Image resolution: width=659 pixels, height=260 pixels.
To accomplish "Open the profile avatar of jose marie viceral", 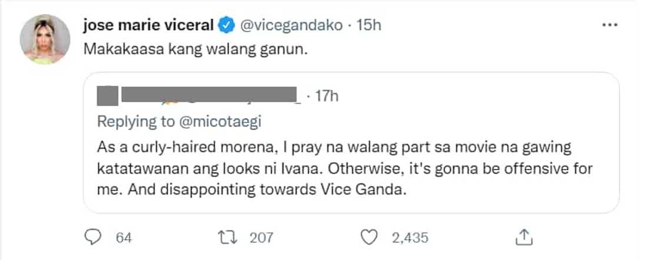I will (45, 40).
